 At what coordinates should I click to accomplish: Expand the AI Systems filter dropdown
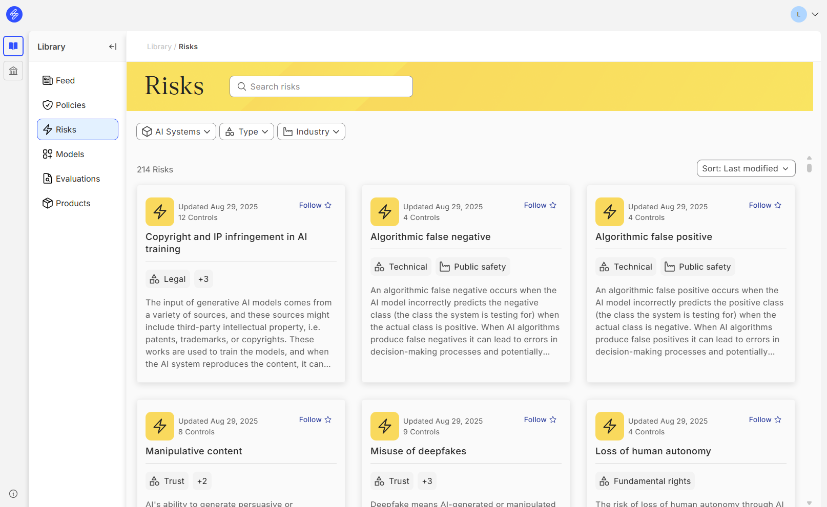click(x=176, y=131)
